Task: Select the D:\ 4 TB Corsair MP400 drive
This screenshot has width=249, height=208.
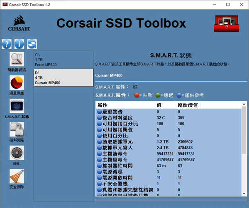Action: pyautogui.click(x=63, y=78)
